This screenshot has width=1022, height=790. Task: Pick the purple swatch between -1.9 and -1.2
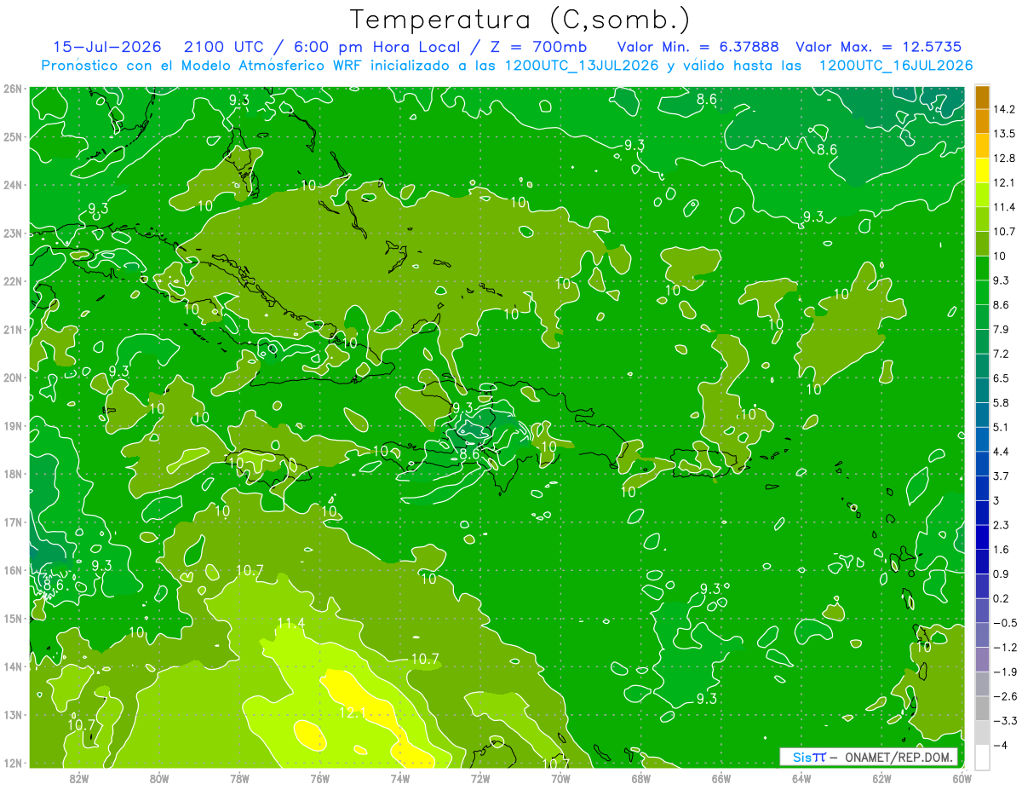pyautogui.click(x=982, y=659)
